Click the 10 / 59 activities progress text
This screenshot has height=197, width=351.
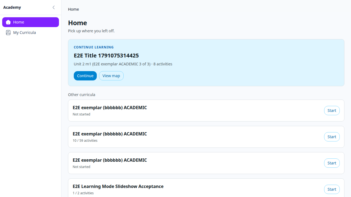[x=85, y=141]
